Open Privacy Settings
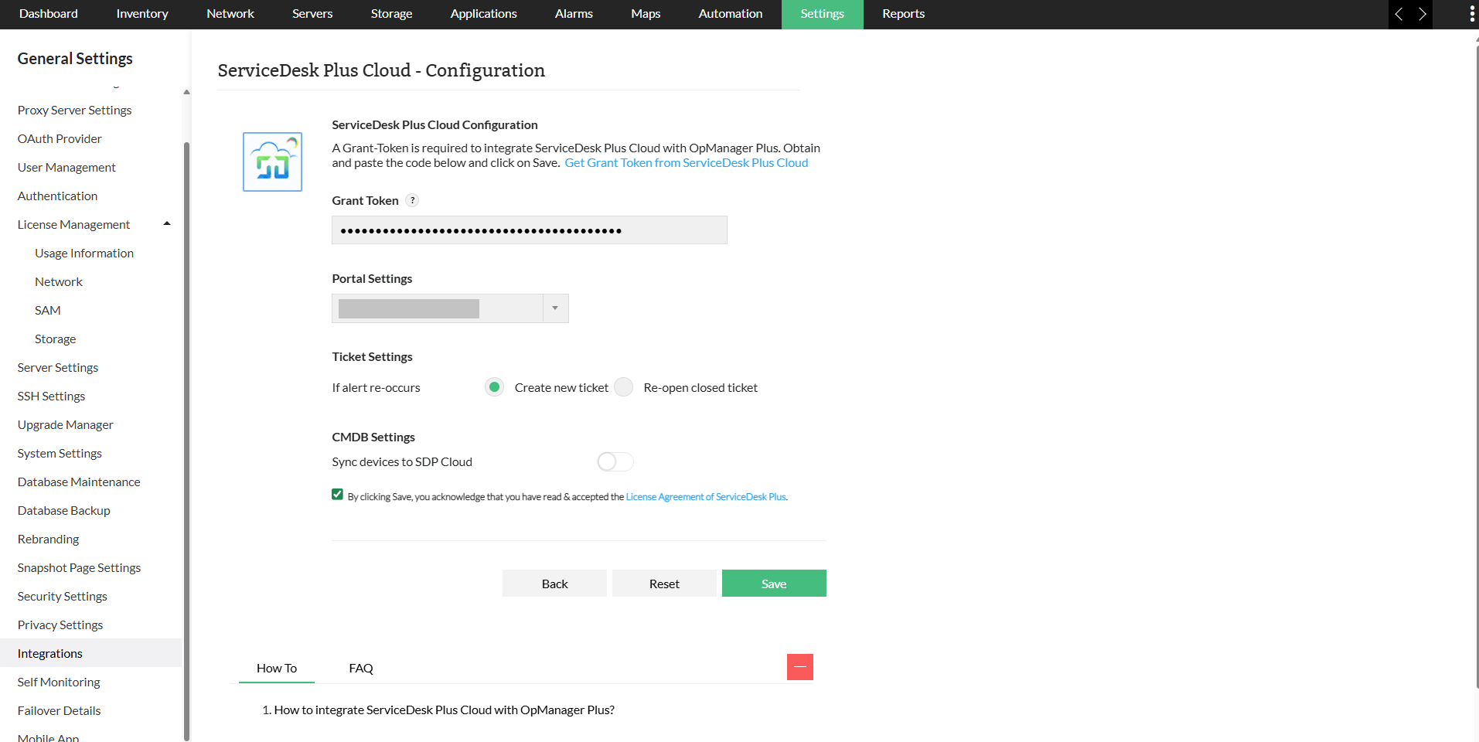 (60, 625)
